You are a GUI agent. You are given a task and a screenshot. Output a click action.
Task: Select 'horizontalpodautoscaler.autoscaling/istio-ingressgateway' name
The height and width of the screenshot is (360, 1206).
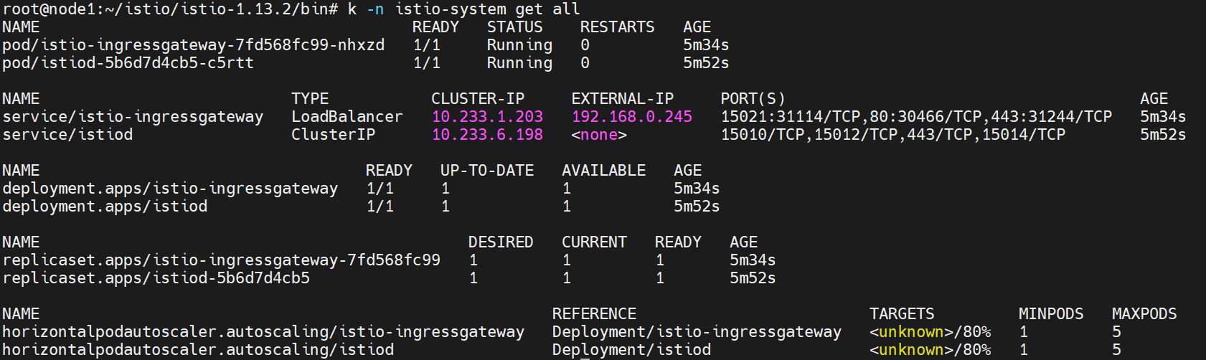(x=263, y=332)
